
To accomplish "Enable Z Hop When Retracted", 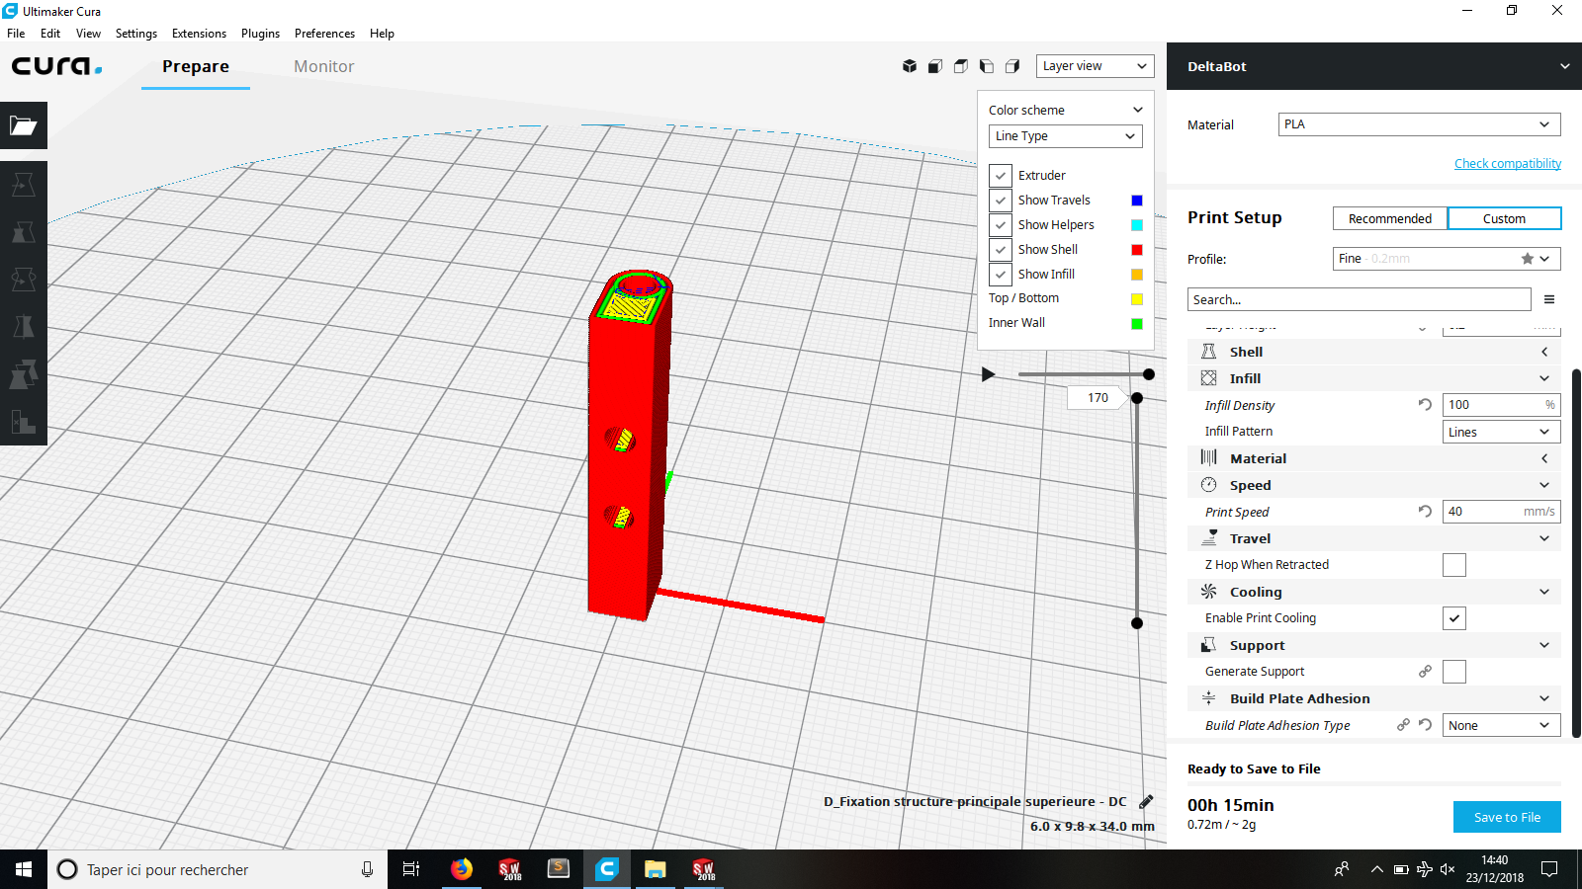I will pyautogui.click(x=1454, y=565).
